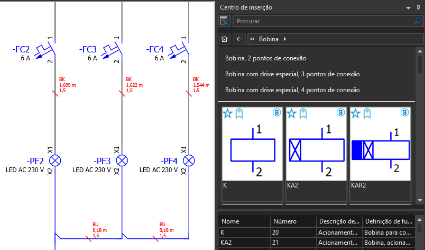Click the Procurar search field
This screenshot has height=250, width=425.
(322, 22)
